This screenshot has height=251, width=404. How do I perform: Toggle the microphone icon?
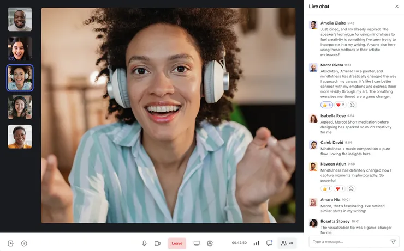pos(144,243)
